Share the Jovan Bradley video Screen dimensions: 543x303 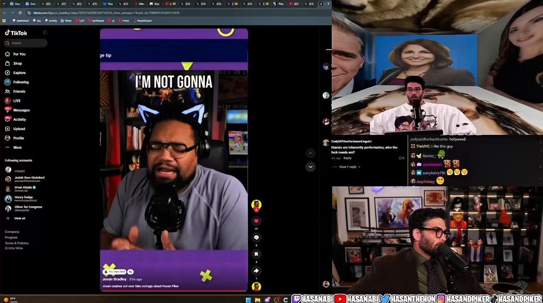point(257,270)
